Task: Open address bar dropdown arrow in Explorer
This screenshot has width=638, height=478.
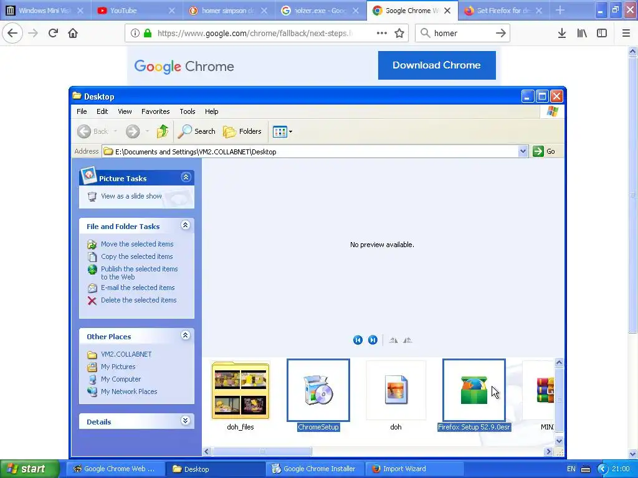Action: click(x=523, y=152)
